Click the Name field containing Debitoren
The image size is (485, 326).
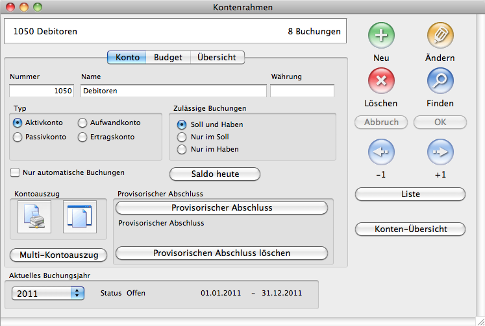[x=173, y=91]
